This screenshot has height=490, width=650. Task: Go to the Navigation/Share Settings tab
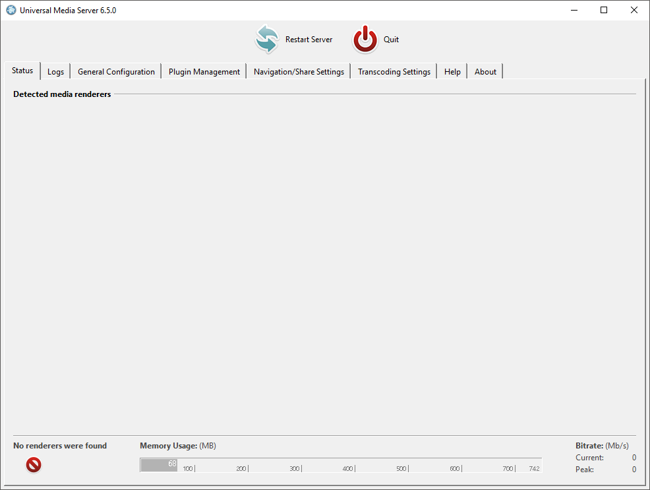[299, 72]
